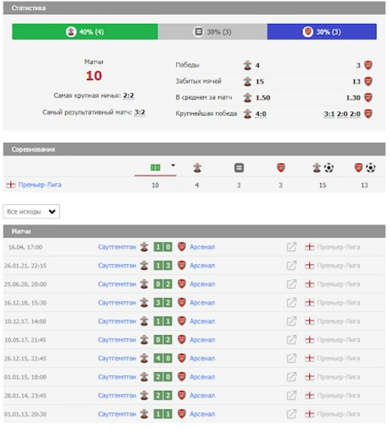
Task: Expand the arrow beside the pitch column icon
Action: [x=173, y=165]
